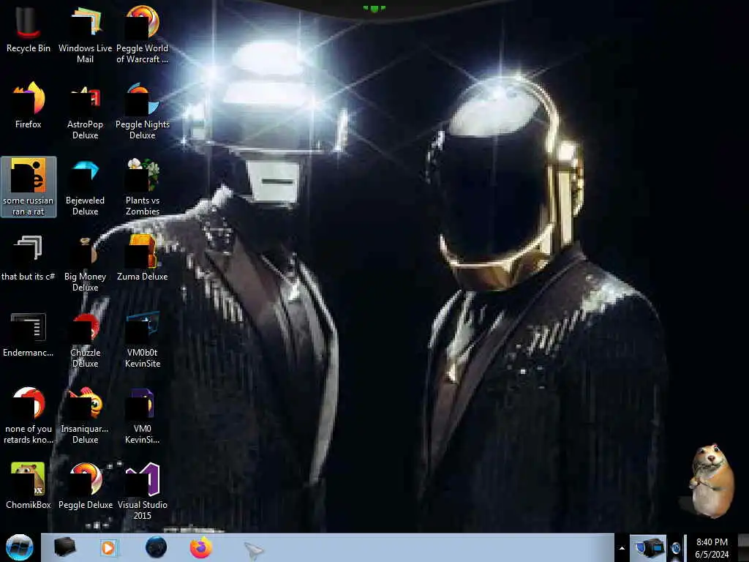Click the Firefox desktop shortcut
Image resolution: width=749 pixels, height=562 pixels.
(28, 105)
